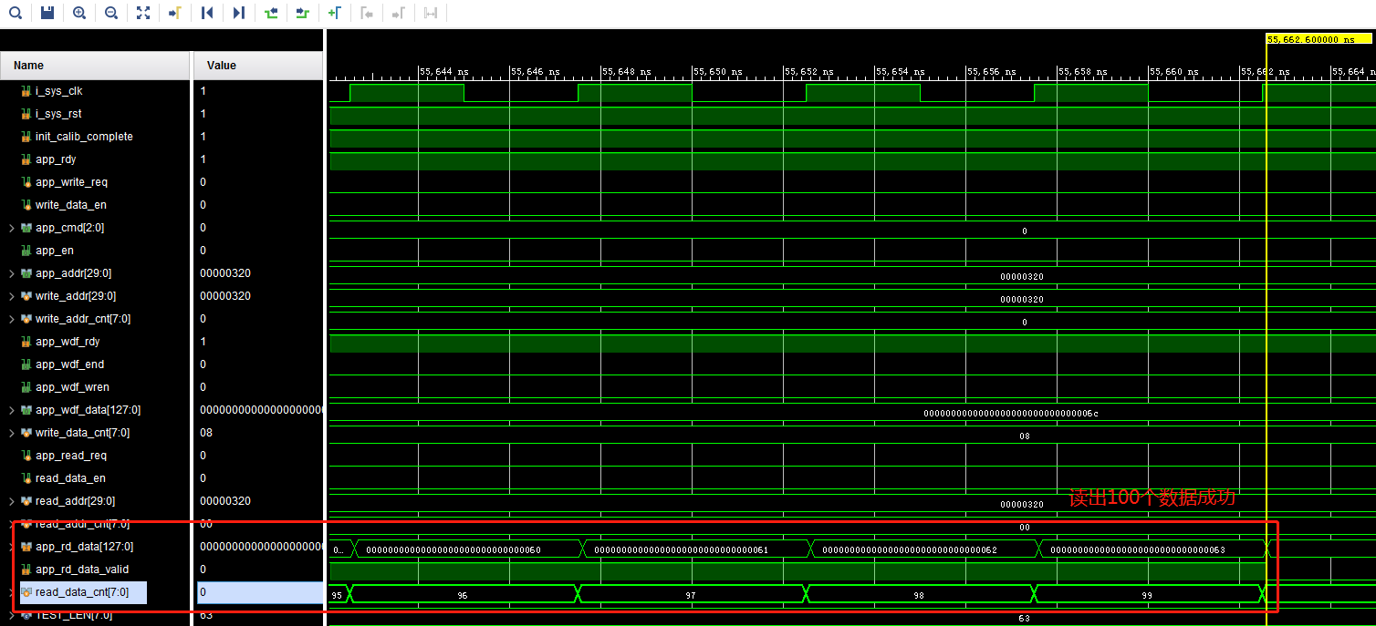1376x626 pixels.
Task: Expand the app_rd_data[127:0] bus
Action: 9,547
